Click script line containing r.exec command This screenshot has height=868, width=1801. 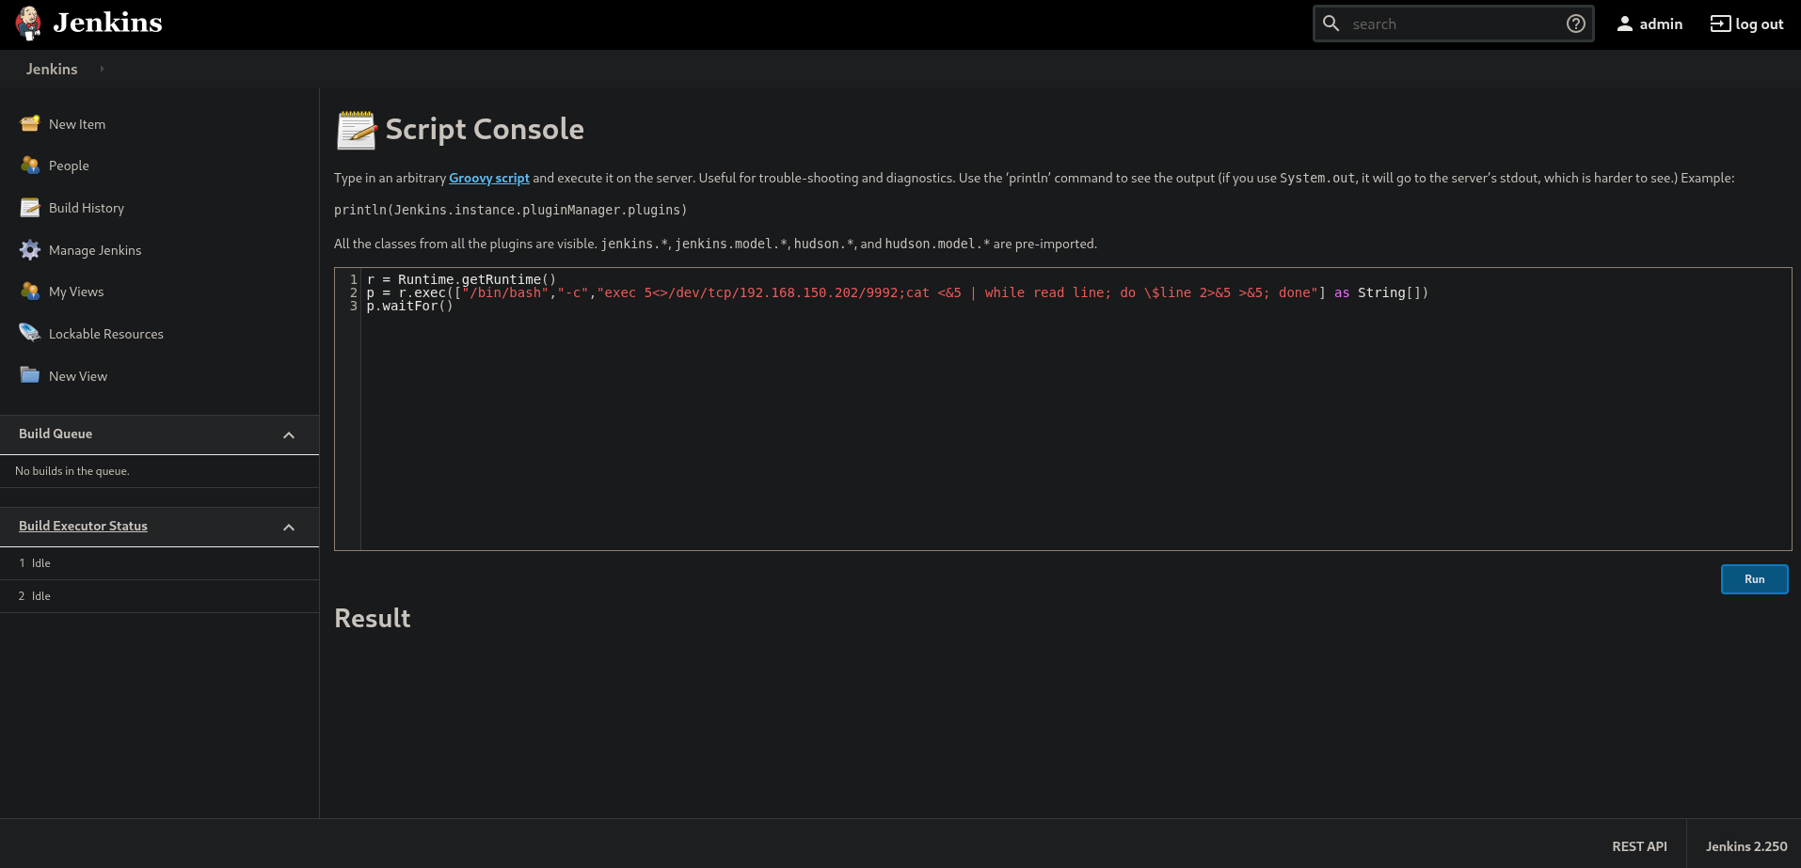pos(898,292)
